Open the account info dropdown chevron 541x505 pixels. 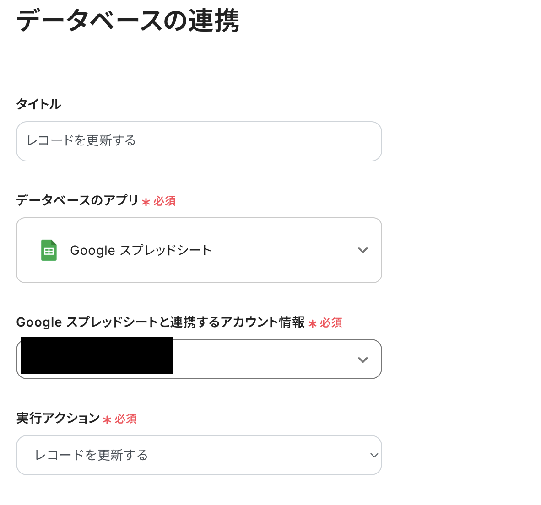(362, 360)
